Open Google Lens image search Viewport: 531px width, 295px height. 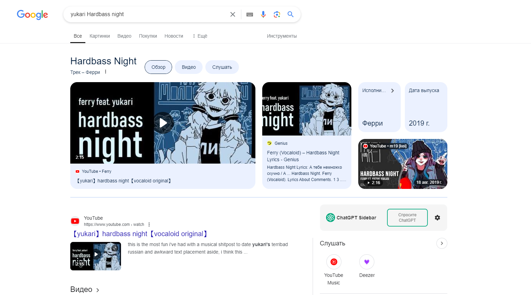[x=277, y=14]
